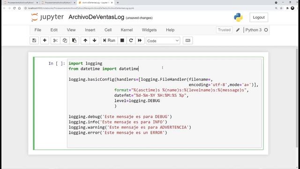Restart the kernel icon
This screenshot has width=300, height=169.
tap(131, 40)
